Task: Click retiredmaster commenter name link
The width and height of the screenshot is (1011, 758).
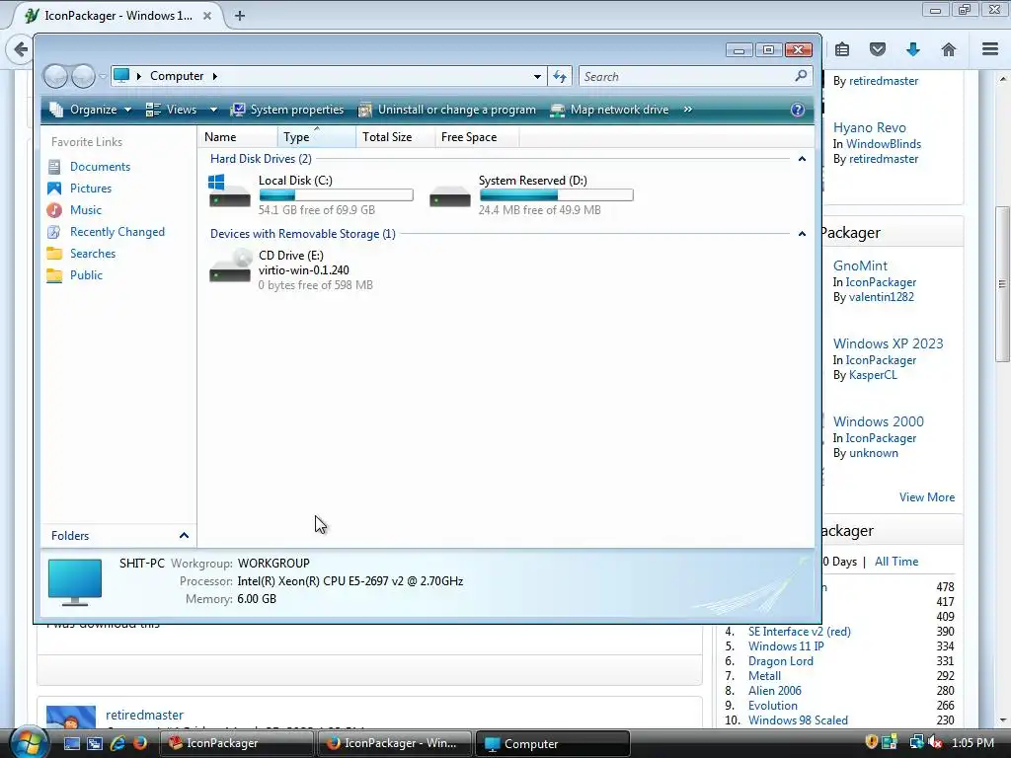Action: (x=144, y=715)
